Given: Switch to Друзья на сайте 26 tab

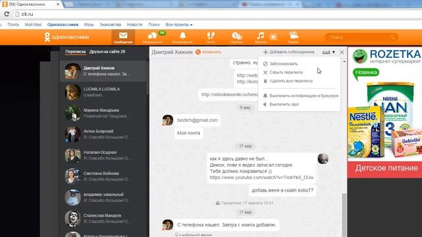Looking at the screenshot, I should click(107, 51).
